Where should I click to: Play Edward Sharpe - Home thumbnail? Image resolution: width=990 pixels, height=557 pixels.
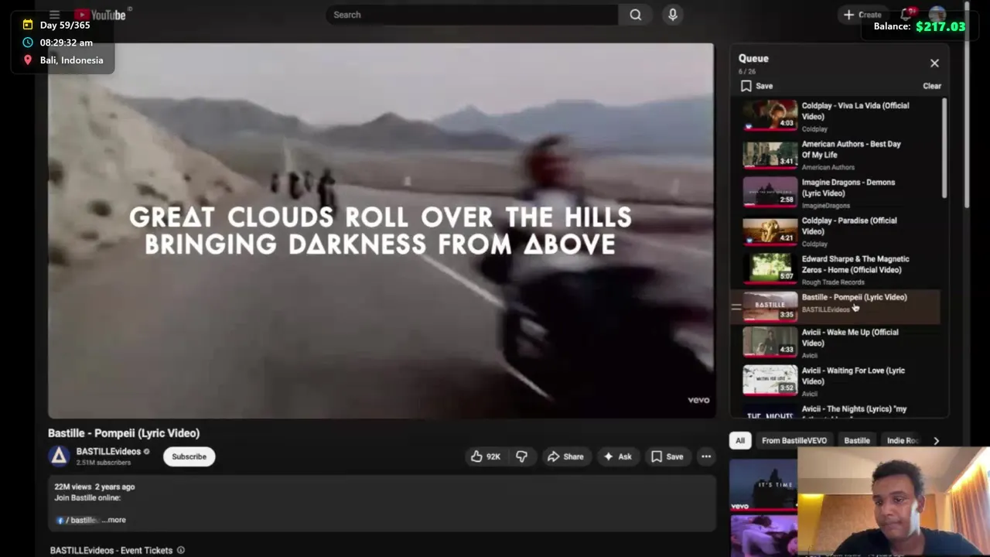pos(770,269)
